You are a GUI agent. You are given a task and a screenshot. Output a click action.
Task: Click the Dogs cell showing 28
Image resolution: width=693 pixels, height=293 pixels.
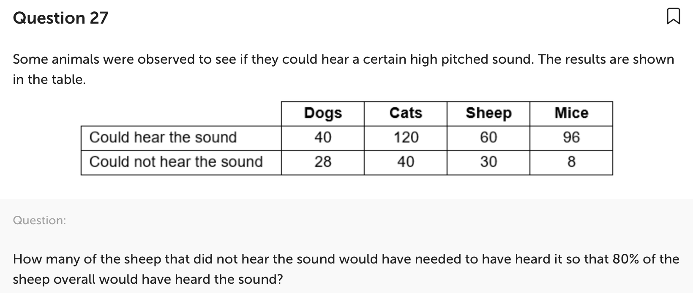click(323, 162)
